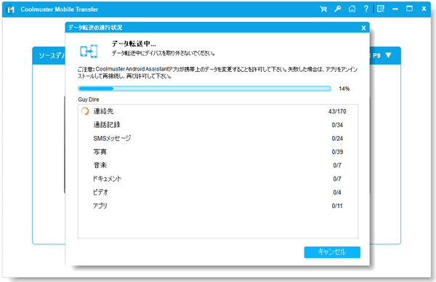The width and height of the screenshot is (436, 282).
Task: Click the 0/24 SMS count
Action: point(337,139)
